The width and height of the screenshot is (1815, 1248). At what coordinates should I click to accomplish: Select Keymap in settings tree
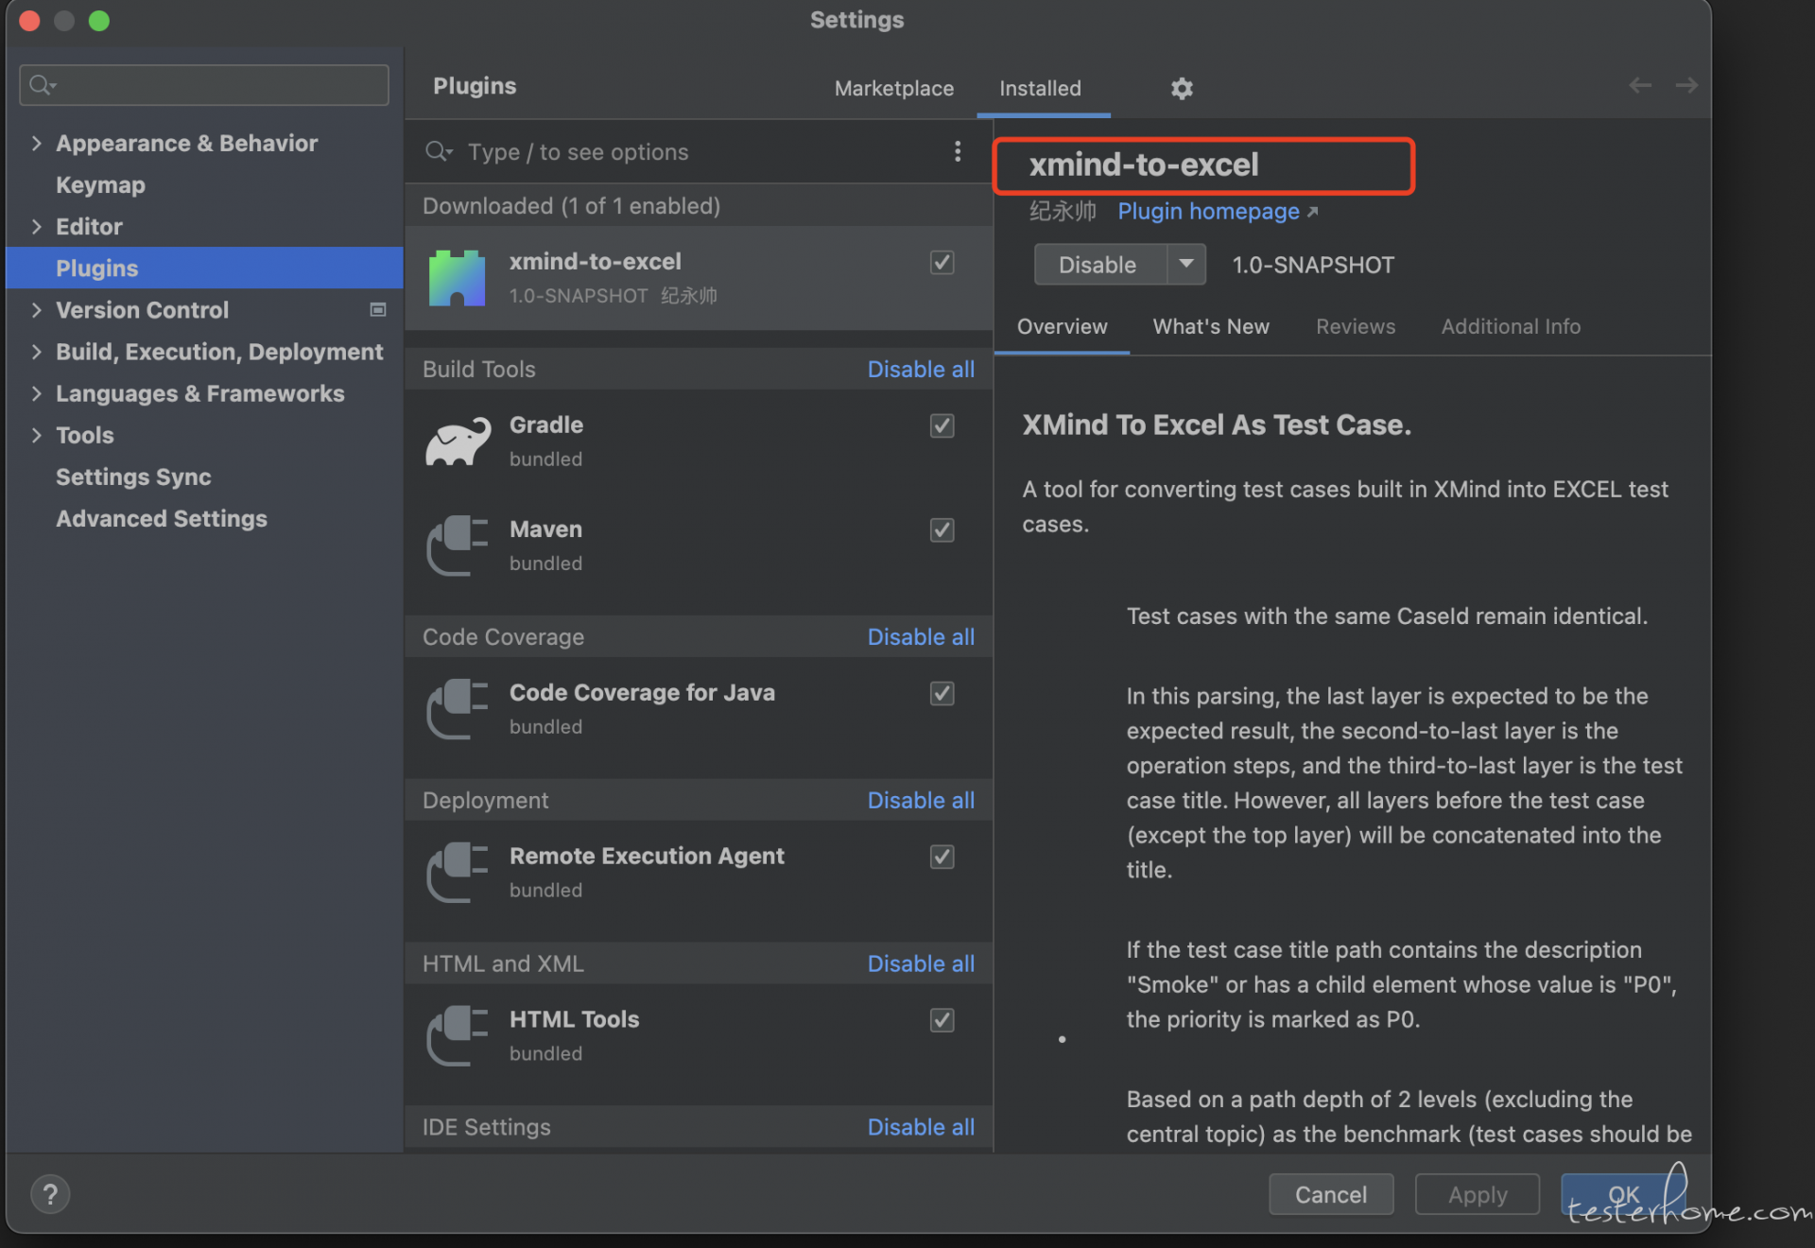tap(100, 185)
